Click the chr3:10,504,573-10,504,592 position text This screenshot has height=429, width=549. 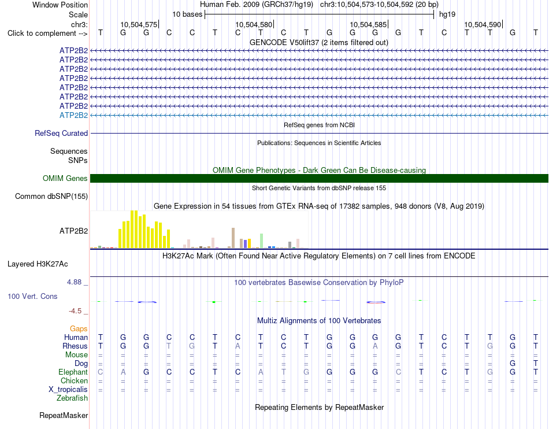pyautogui.click(x=379, y=5)
